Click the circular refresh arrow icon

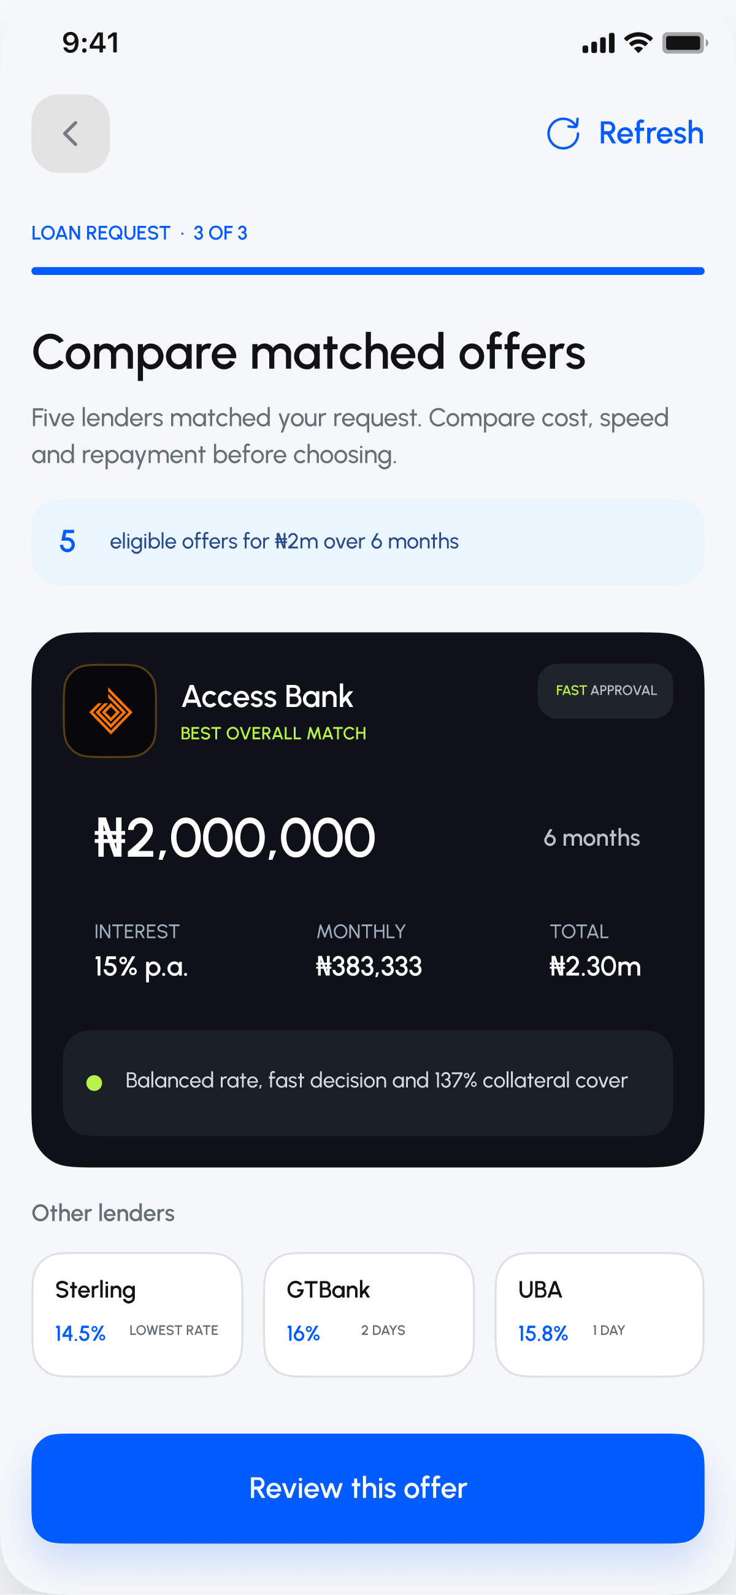pos(563,133)
